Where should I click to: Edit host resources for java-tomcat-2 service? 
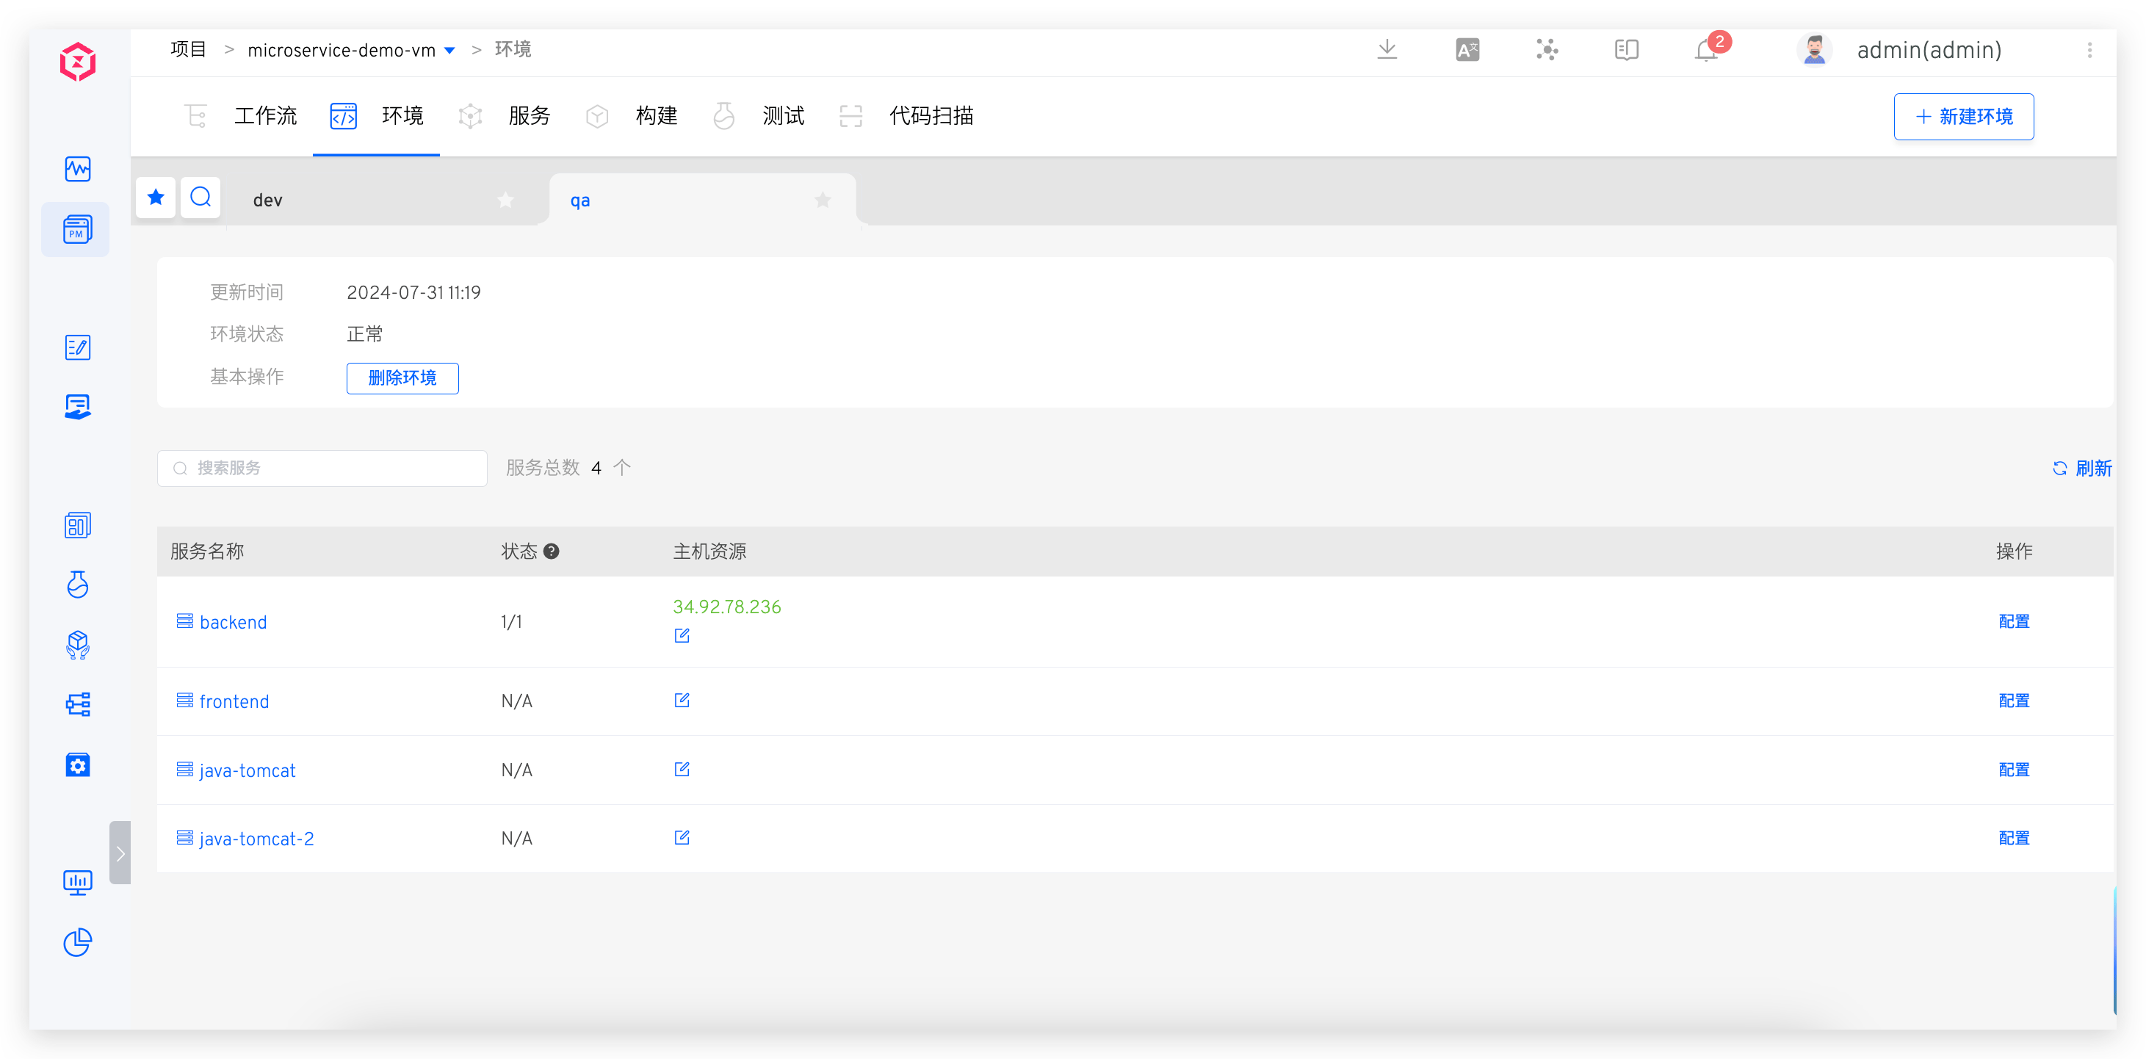click(x=682, y=838)
